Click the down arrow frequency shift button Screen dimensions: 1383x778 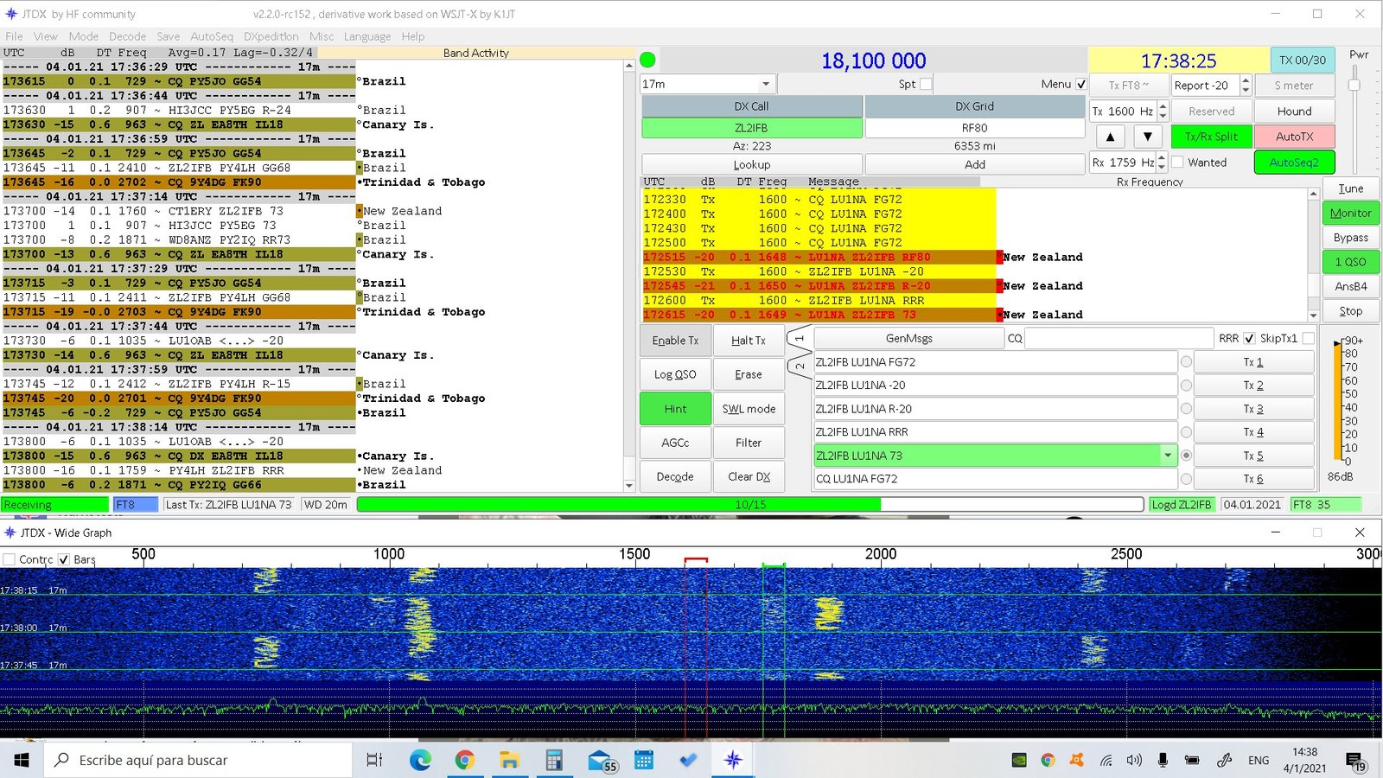(x=1147, y=137)
